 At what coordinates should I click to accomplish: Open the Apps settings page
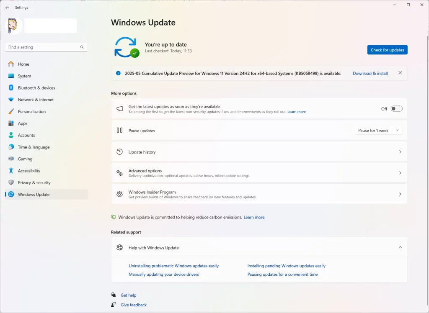pos(47,123)
